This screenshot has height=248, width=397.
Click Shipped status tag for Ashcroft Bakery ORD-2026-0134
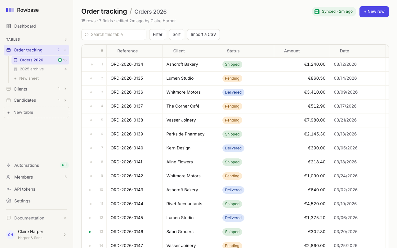pos(232,64)
